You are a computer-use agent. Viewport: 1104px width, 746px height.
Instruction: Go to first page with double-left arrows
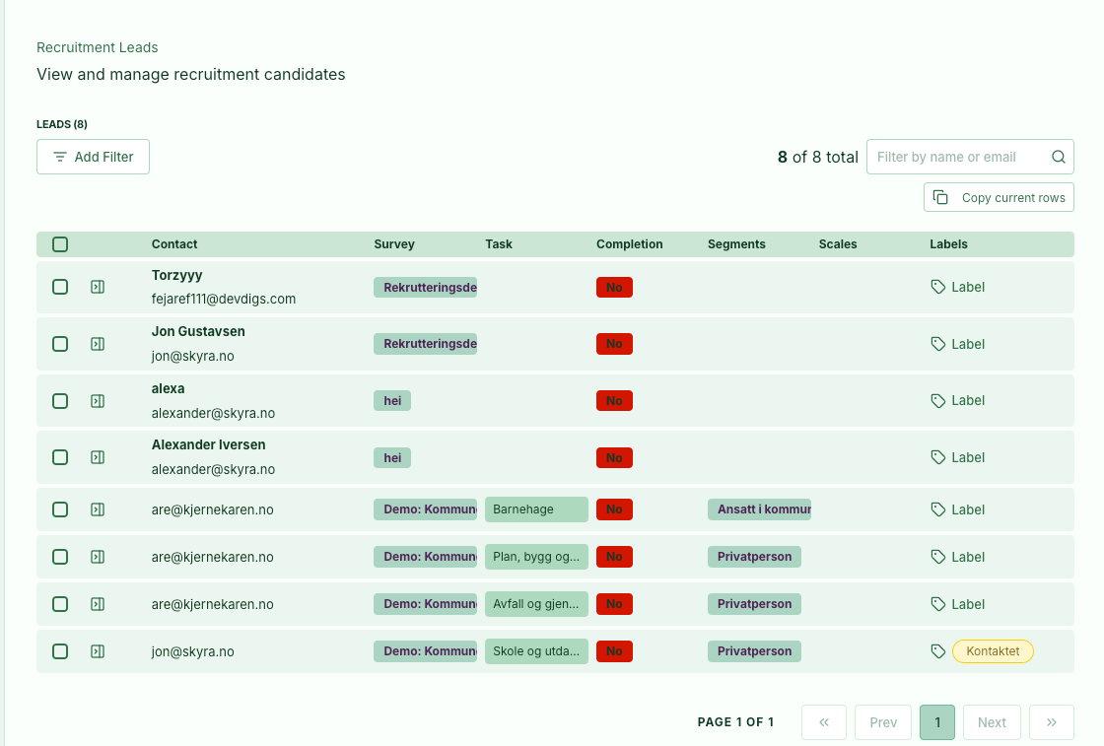click(x=824, y=722)
